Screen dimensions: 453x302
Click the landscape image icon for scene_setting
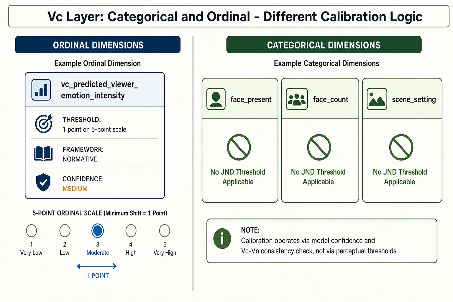[377, 99]
